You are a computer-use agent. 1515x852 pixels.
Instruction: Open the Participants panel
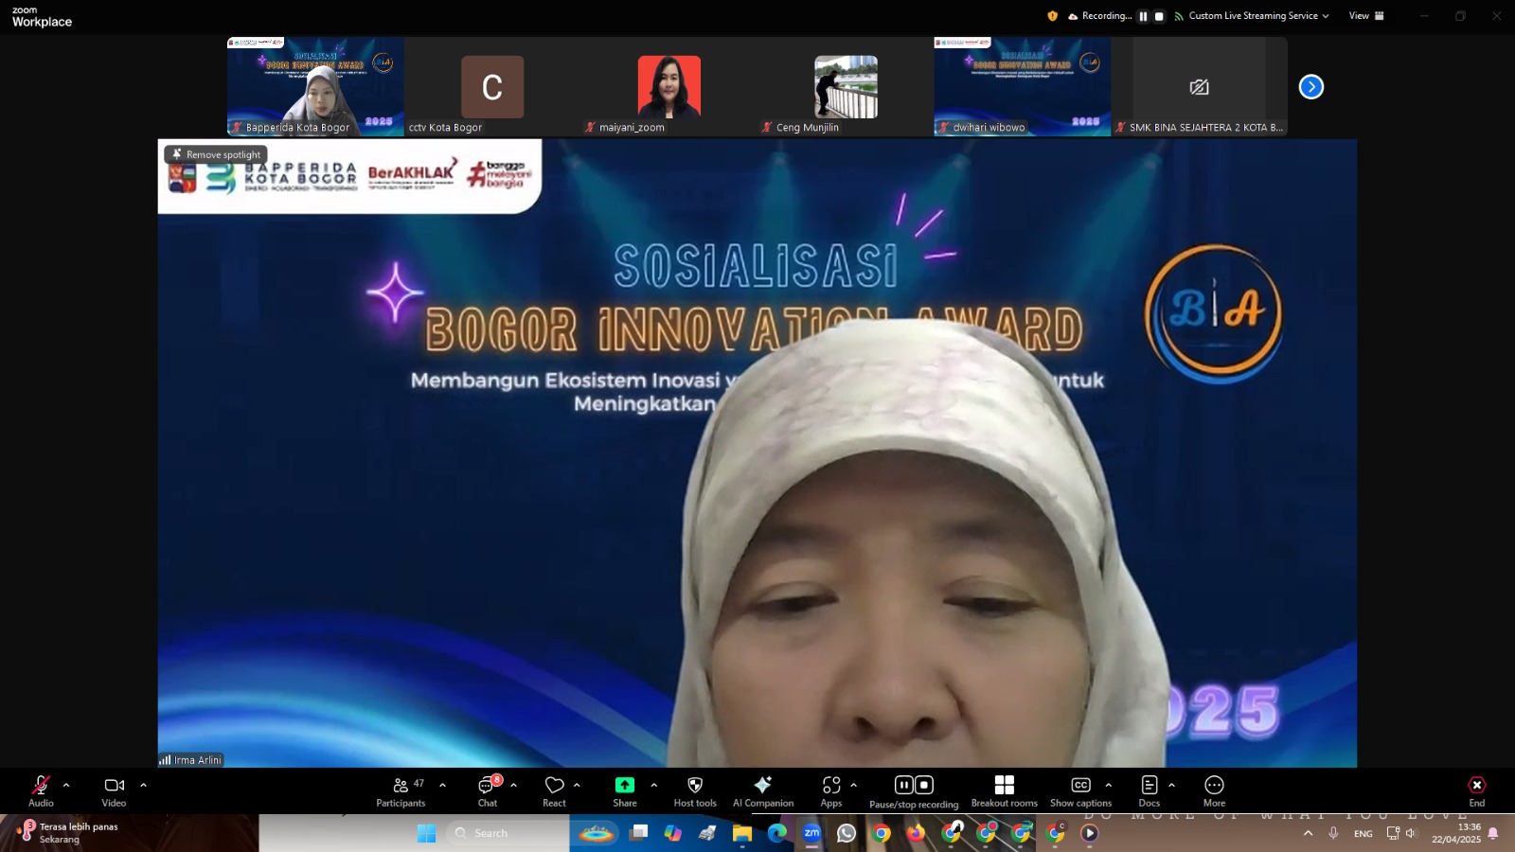(401, 791)
